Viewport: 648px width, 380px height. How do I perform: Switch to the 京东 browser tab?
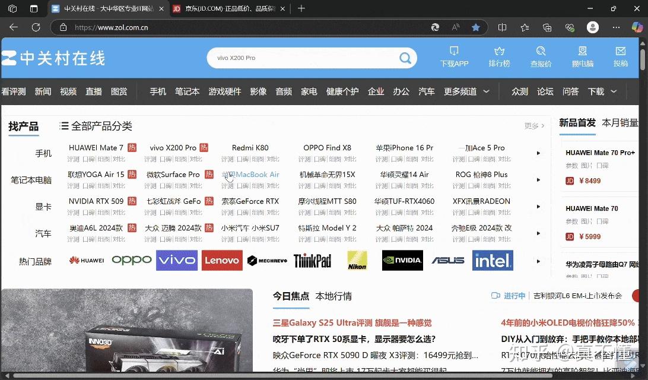tap(228, 9)
